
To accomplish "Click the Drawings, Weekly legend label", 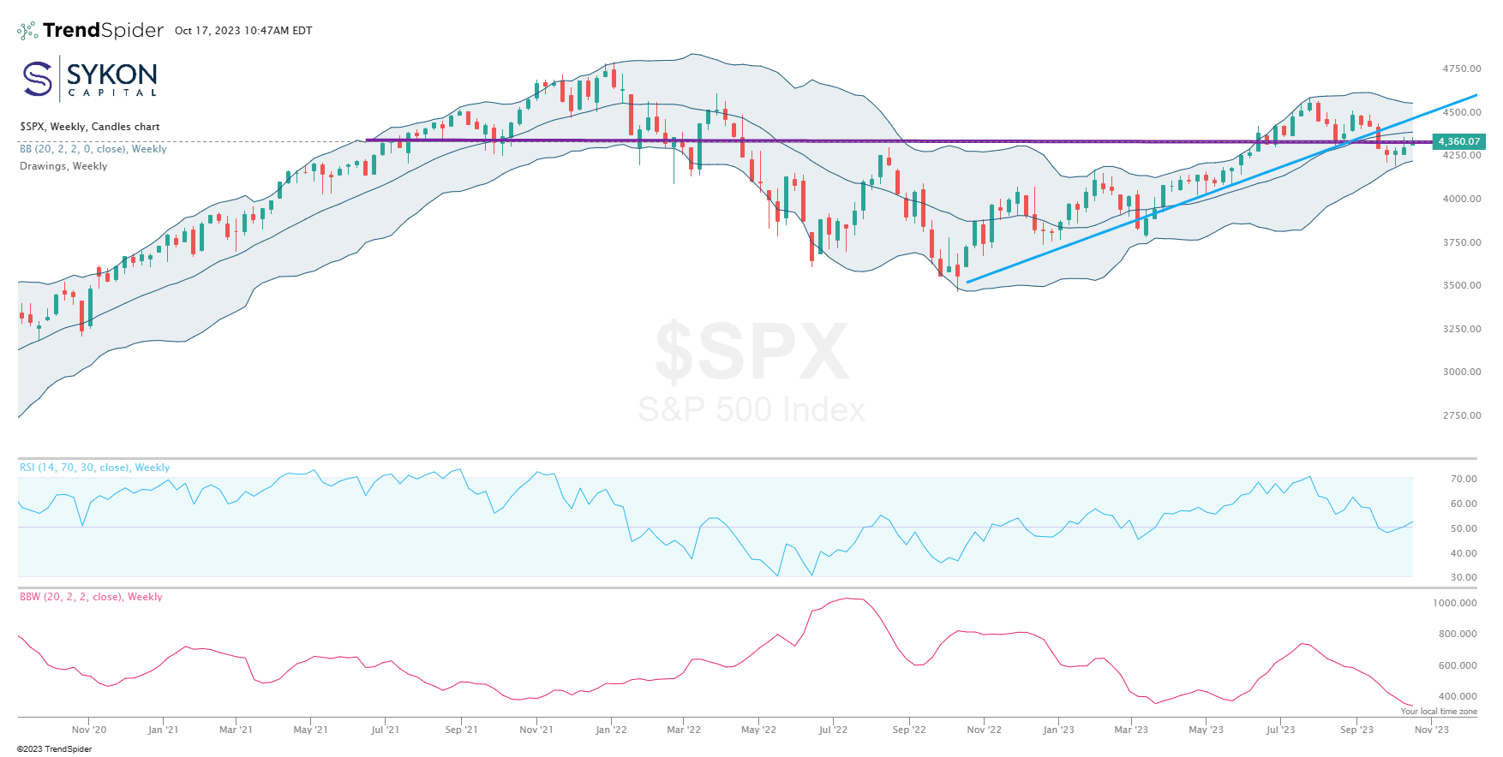I will 63,166.
